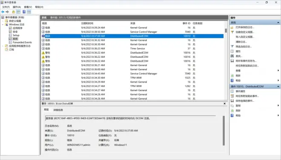Click the Back arrow toolbar icon
This screenshot has height=160, width=281.
(3, 12)
